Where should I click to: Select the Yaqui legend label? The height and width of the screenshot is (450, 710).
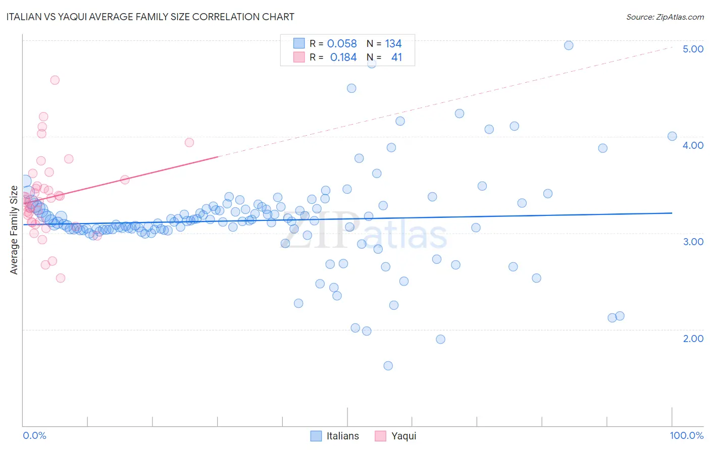(x=404, y=436)
